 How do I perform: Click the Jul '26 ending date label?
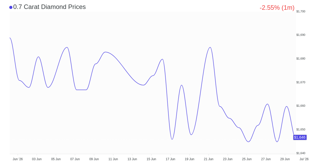pos(304,159)
